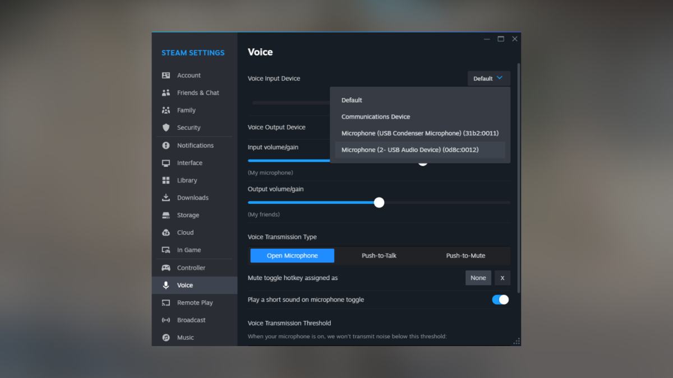Choose USB Condenser Microphone from list

tap(420, 133)
